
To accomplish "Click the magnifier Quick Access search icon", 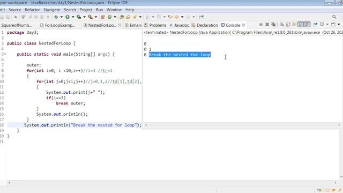I will point(334,17).
